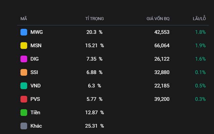Image resolution: width=214 pixels, height=134 pixels.
Task: Click the gray Khác color swatch
Action: [x=24, y=126]
